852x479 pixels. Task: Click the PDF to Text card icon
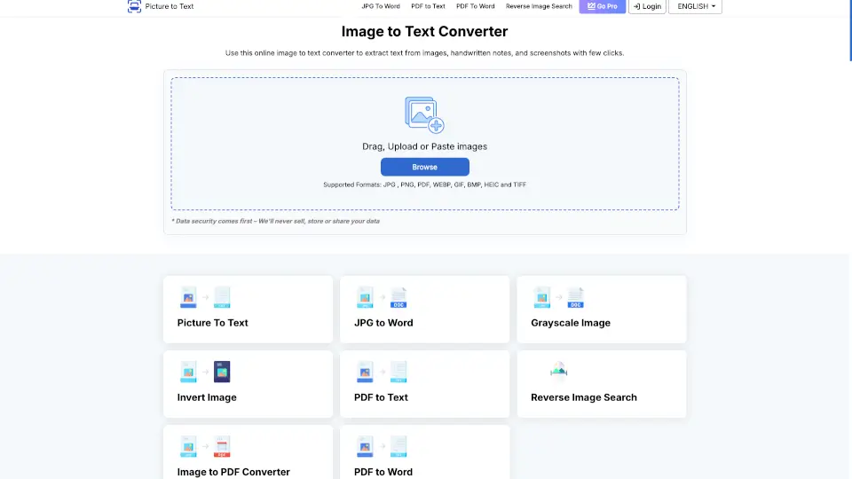(x=382, y=372)
